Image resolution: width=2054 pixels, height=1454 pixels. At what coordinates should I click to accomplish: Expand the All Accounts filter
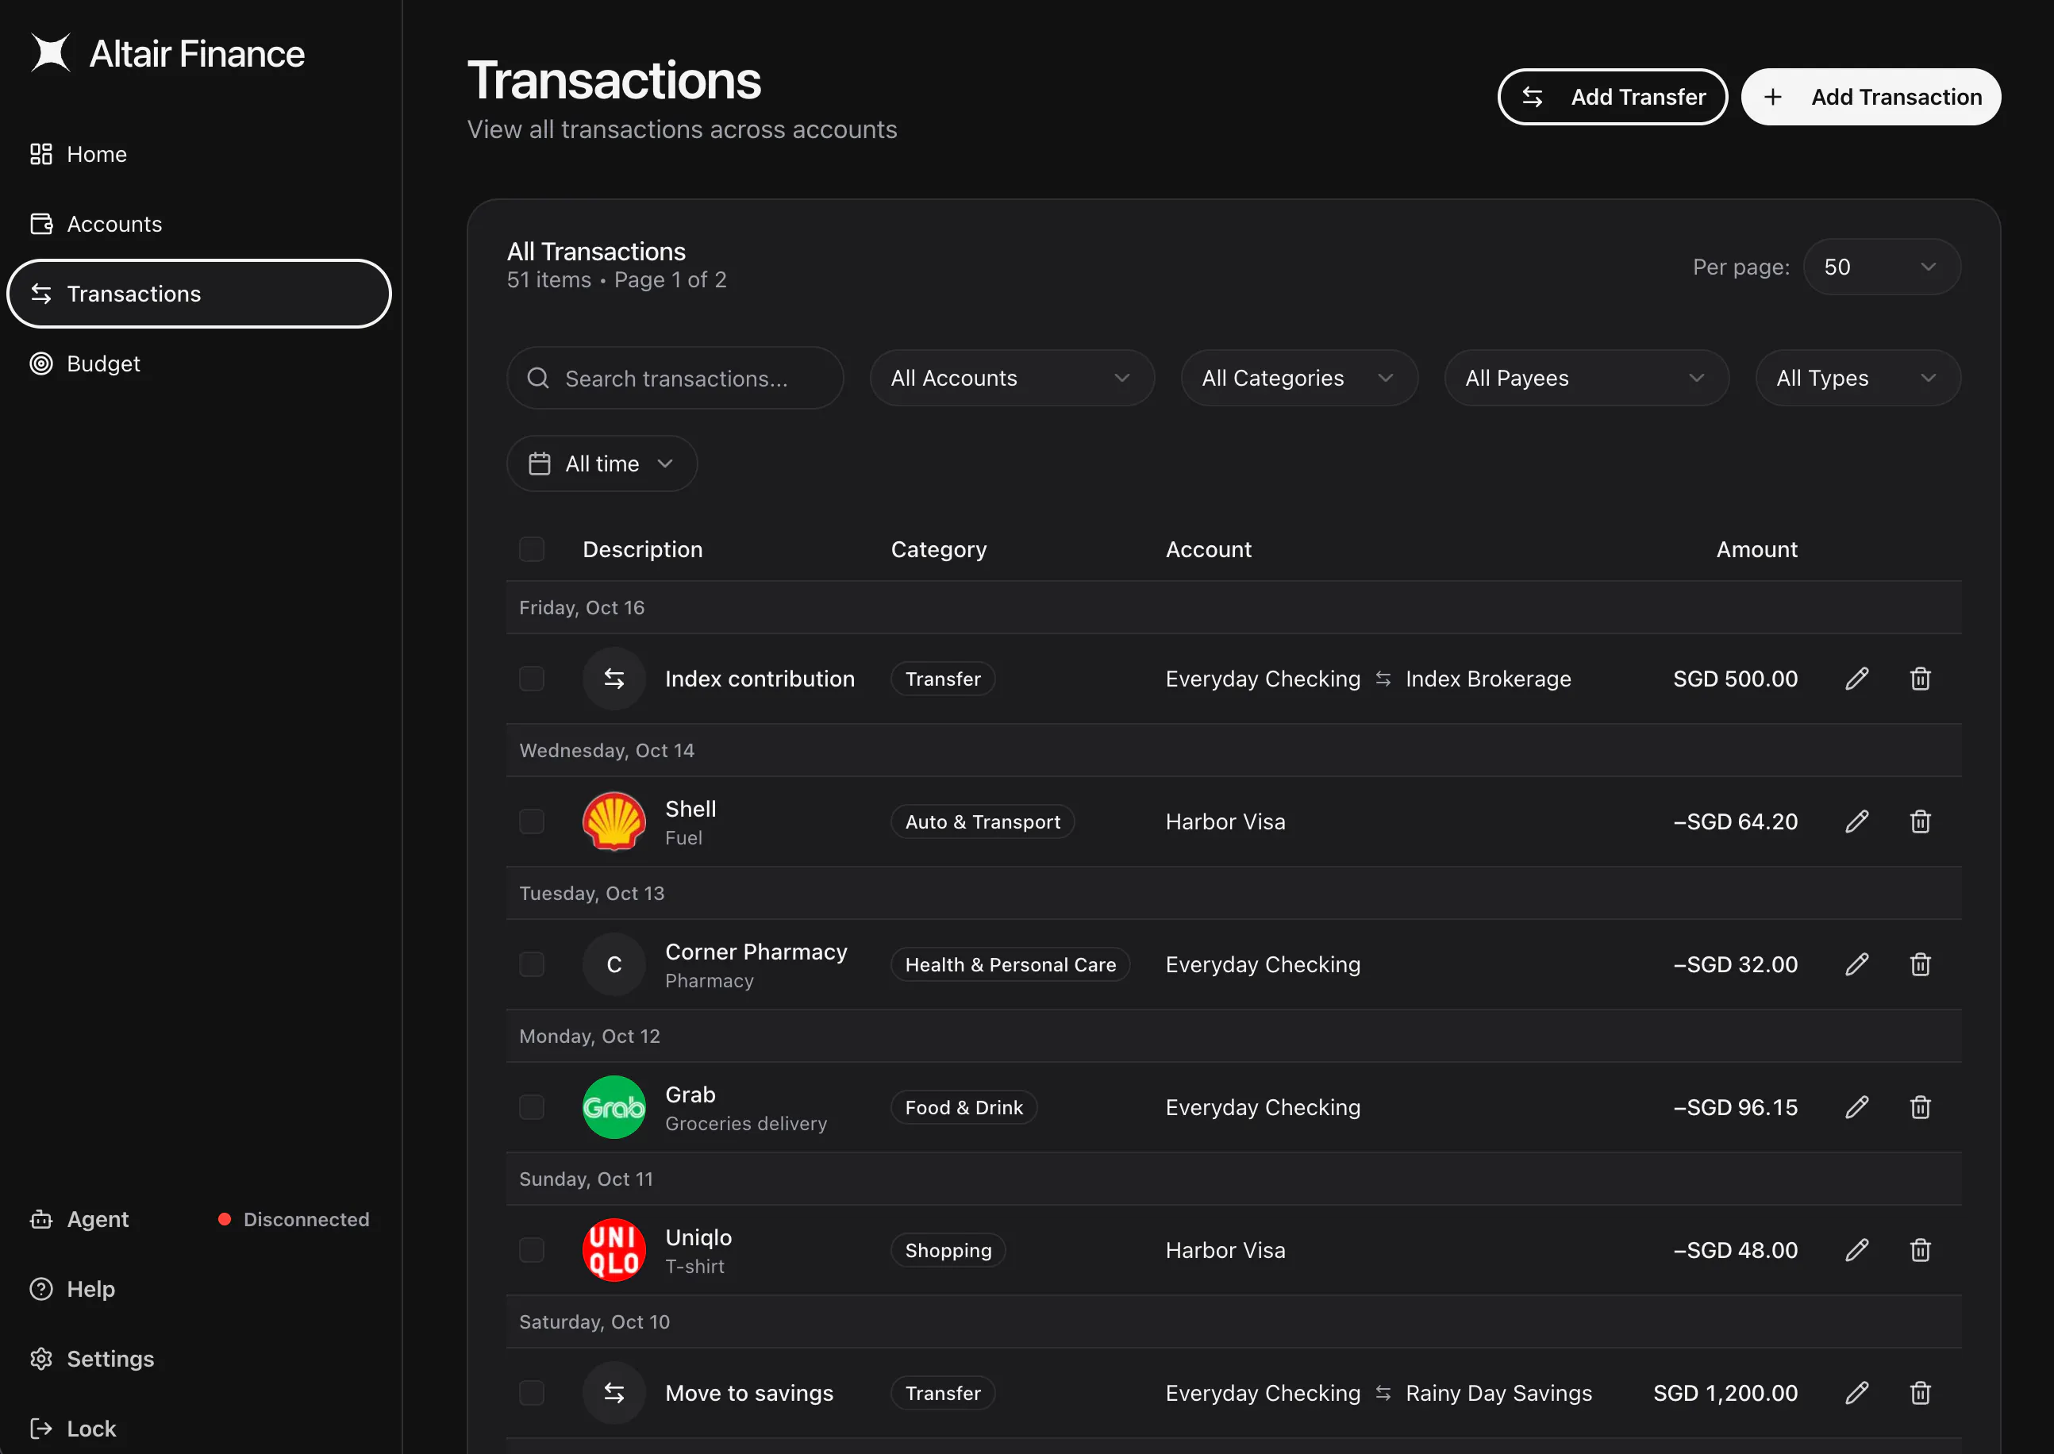(1012, 378)
